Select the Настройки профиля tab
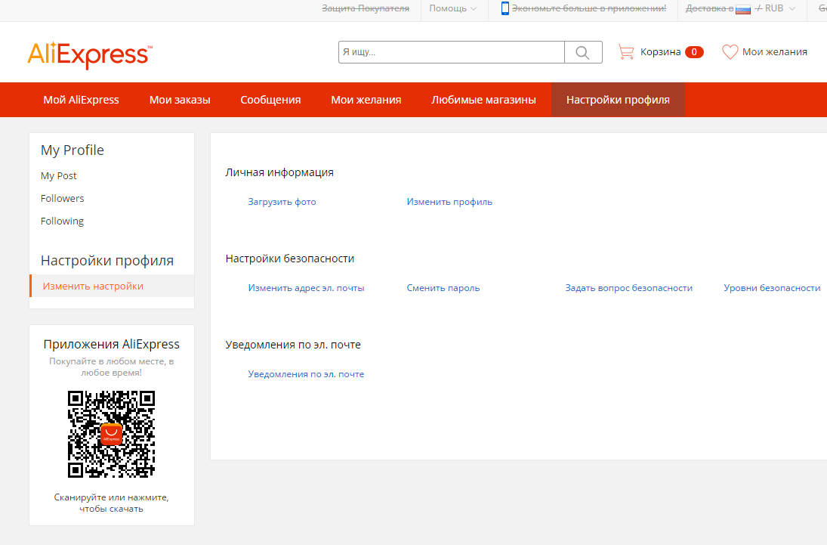Viewport: 827px width, 545px height. coord(618,100)
